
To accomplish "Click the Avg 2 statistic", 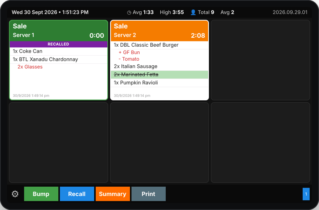I will 227,12.
